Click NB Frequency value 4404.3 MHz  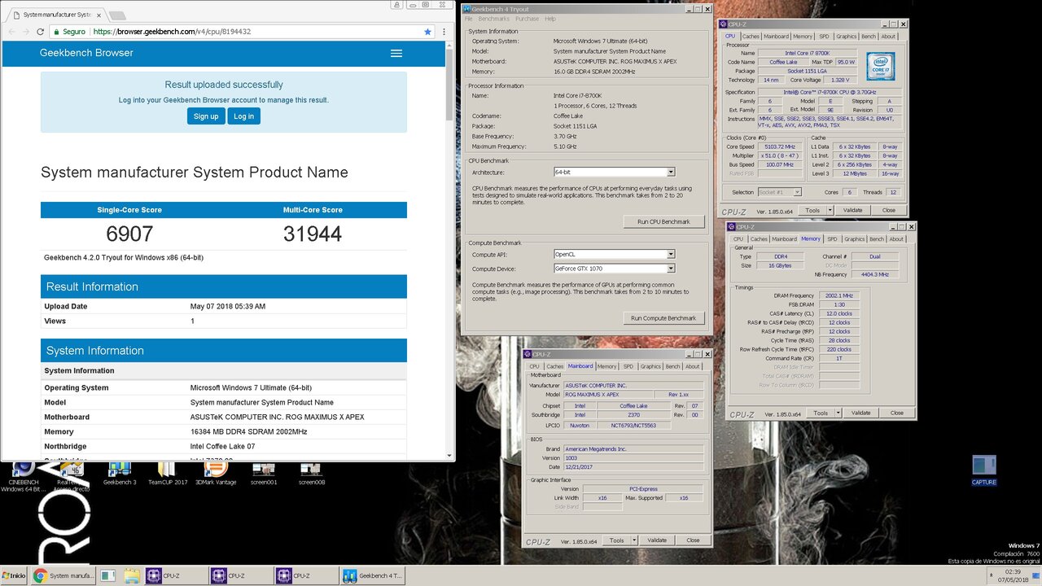click(874, 274)
